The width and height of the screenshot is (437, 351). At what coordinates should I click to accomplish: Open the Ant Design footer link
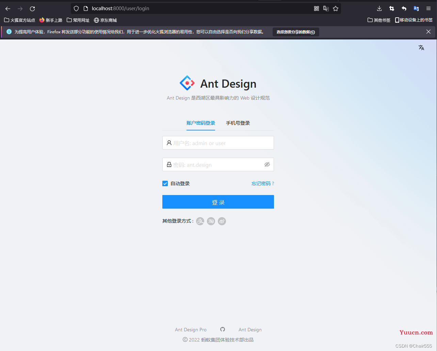[x=250, y=330]
